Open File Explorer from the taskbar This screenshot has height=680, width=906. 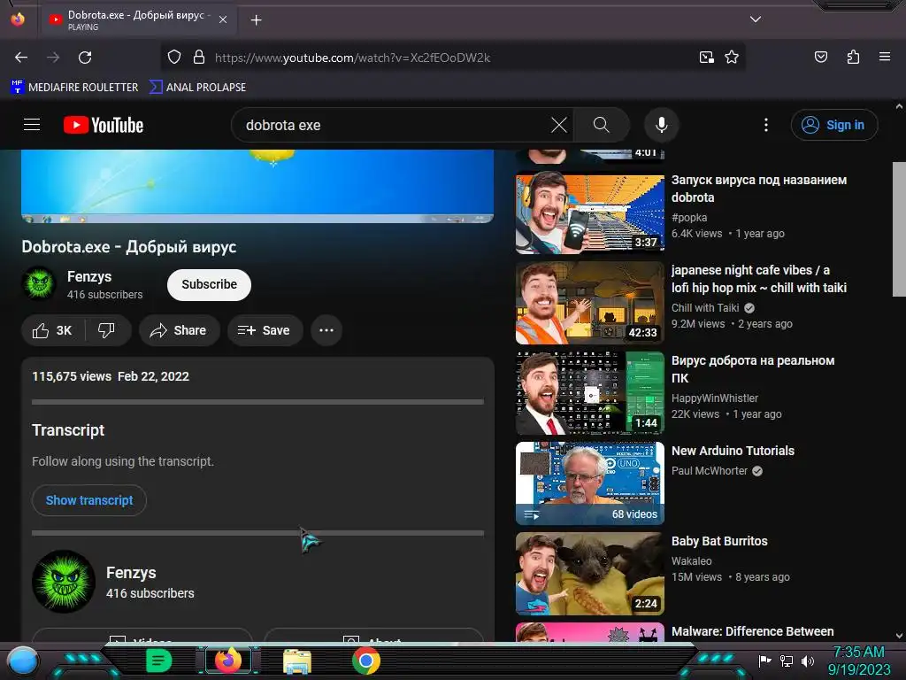297,661
